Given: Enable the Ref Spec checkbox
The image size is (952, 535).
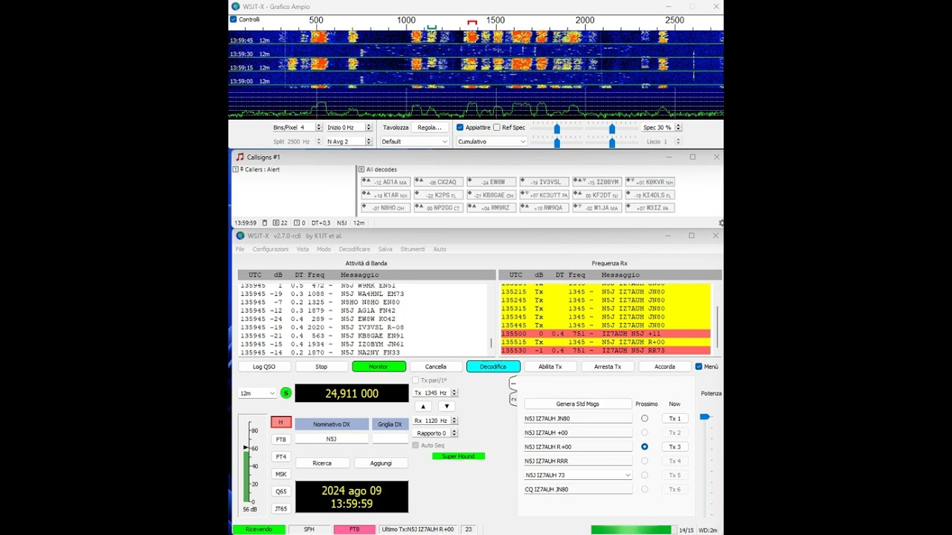Looking at the screenshot, I should tap(497, 128).
